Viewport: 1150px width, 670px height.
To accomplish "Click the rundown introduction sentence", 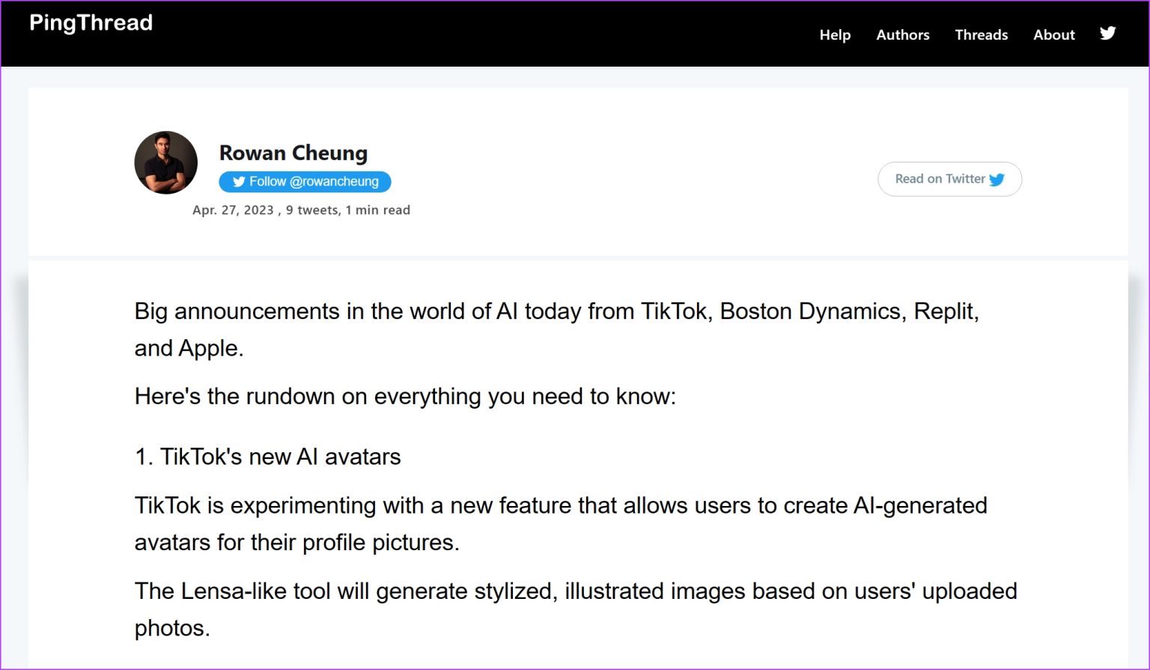I will pos(405,396).
